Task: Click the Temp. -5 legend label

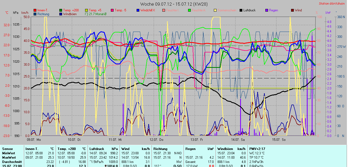Action: [x=120, y=10]
